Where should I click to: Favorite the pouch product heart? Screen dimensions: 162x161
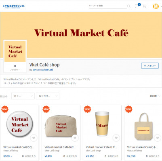click(x=75, y=138)
